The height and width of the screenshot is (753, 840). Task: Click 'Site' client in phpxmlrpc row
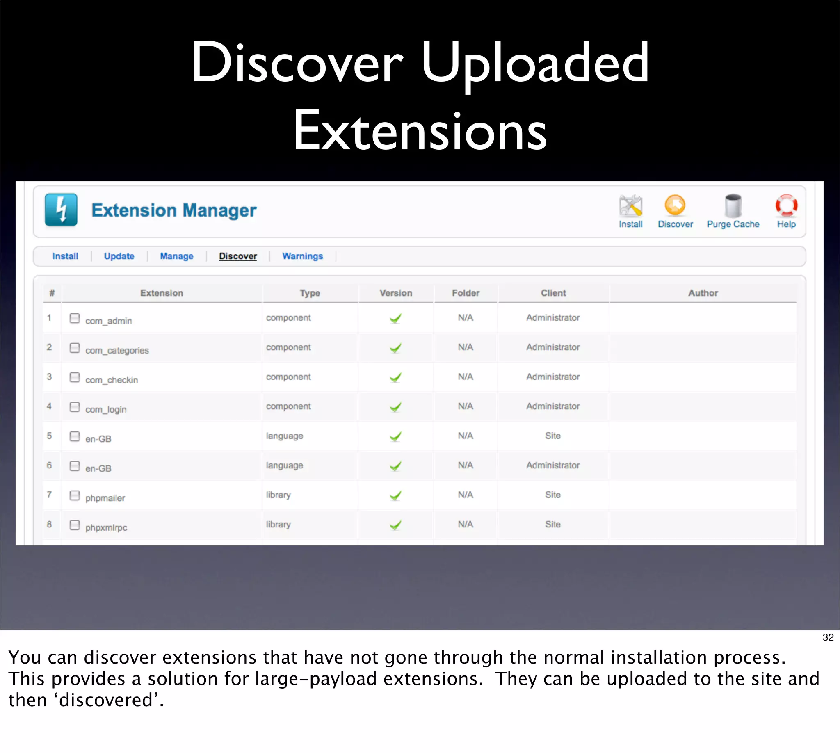pos(553,524)
